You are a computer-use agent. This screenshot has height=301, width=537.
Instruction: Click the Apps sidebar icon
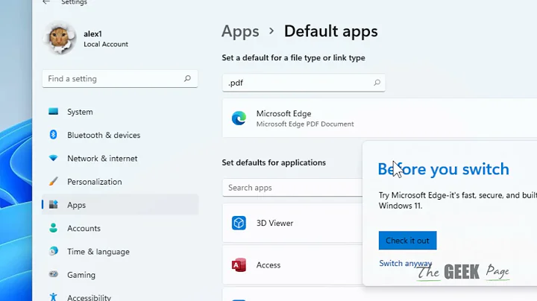click(x=54, y=205)
